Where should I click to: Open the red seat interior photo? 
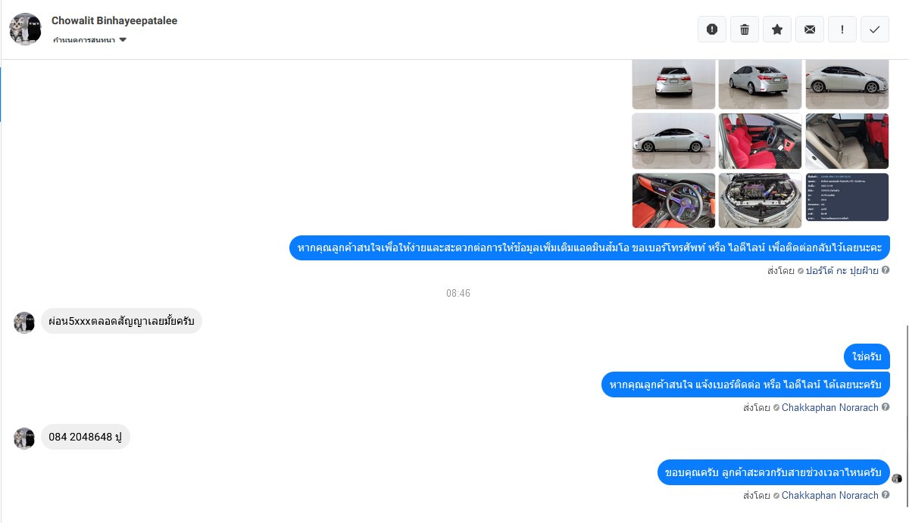[x=760, y=141]
